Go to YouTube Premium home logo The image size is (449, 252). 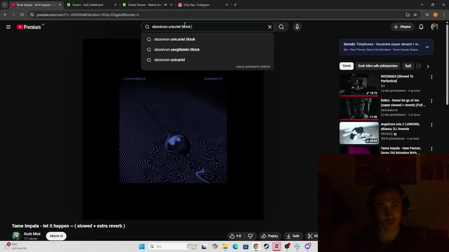(x=29, y=27)
